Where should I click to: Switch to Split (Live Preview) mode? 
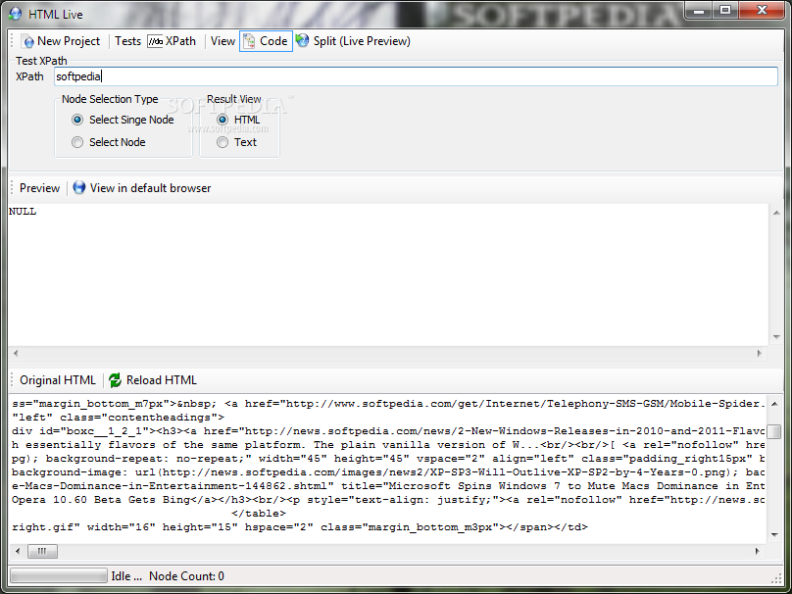click(x=353, y=41)
